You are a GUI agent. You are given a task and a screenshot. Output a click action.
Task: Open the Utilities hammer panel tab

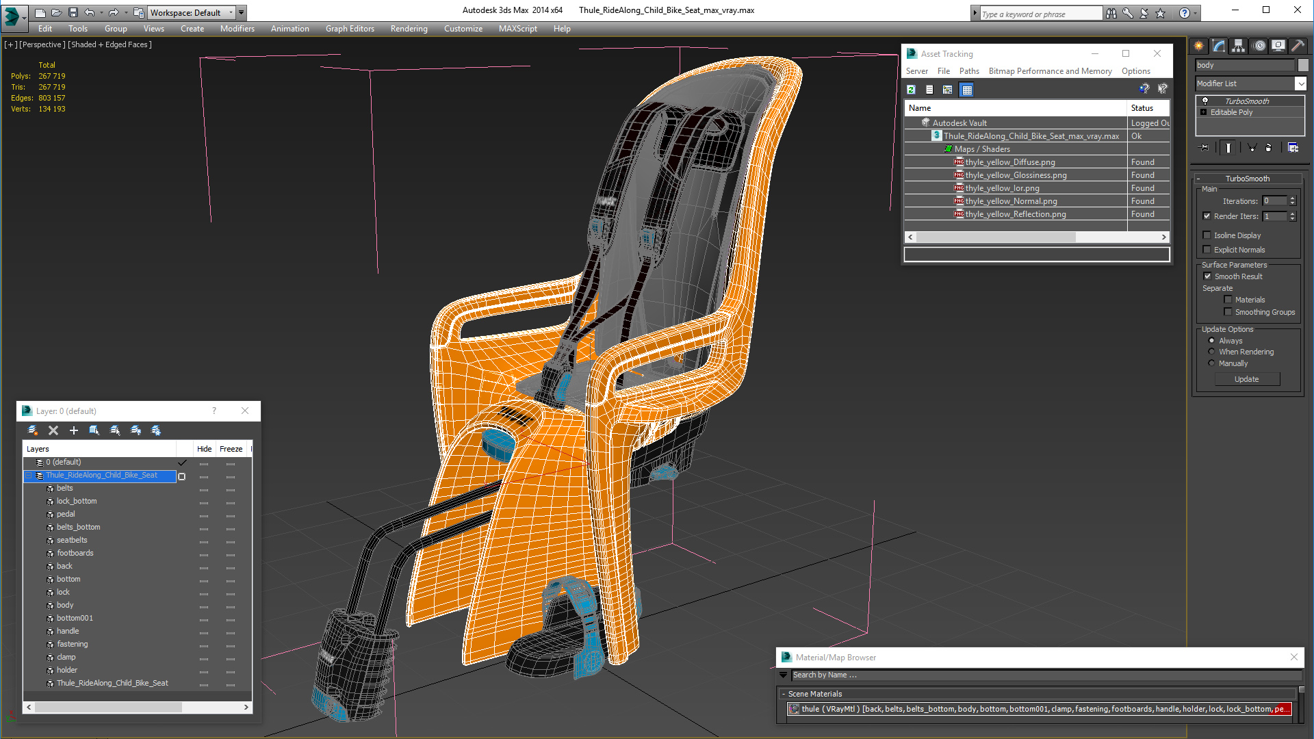coord(1298,46)
